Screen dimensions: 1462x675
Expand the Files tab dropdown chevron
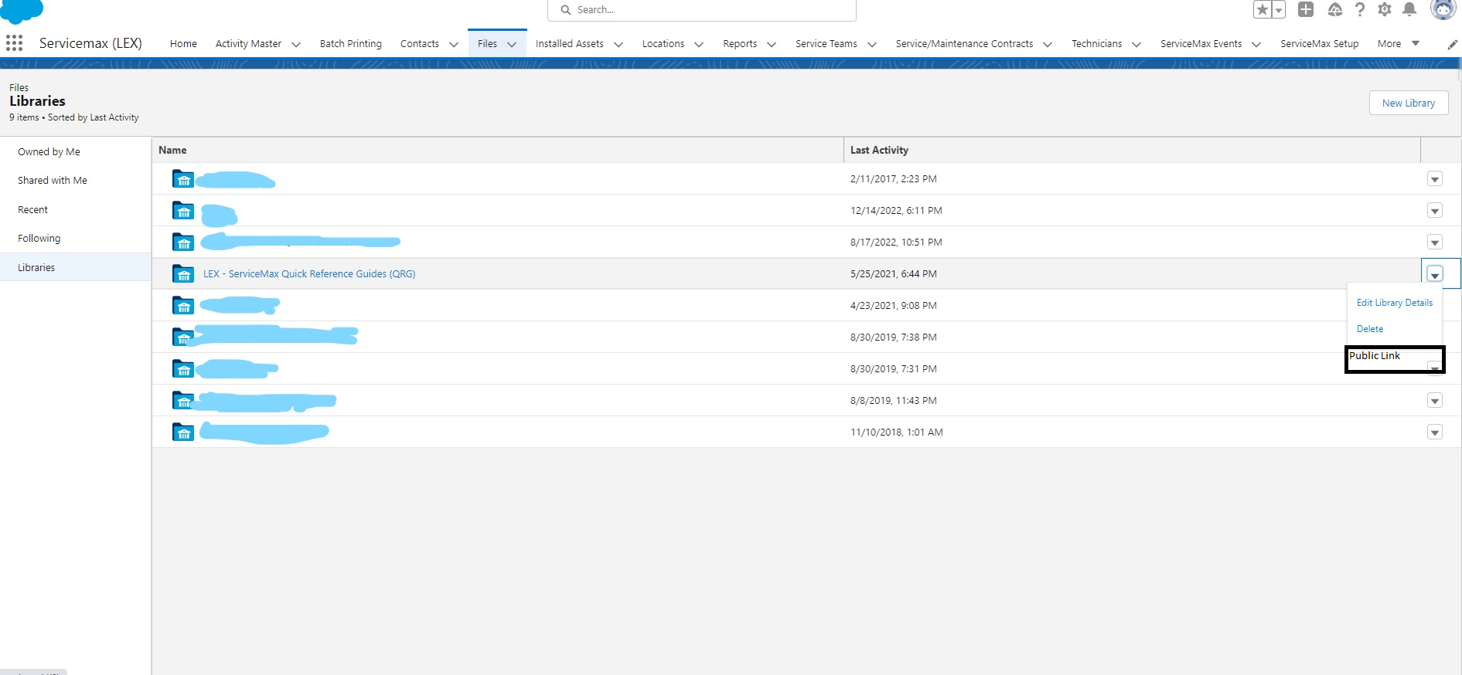click(x=512, y=45)
